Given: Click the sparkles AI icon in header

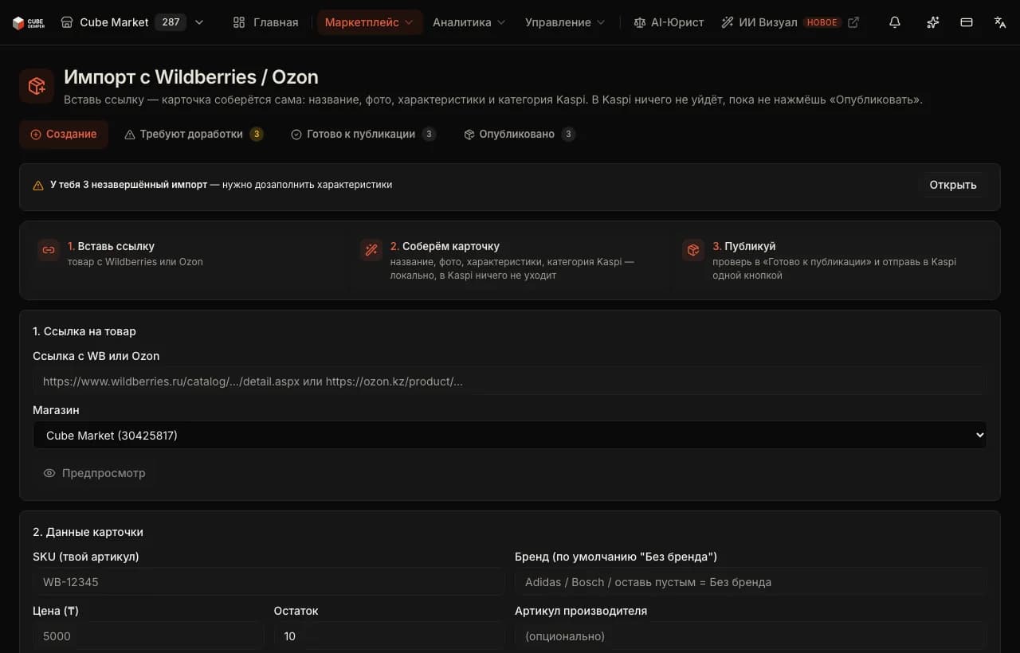Looking at the screenshot, I should coord(932,22).
